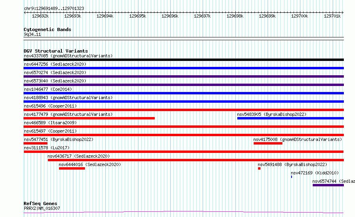Click the tiny blue nsv472169 marker

coord(292,177)
